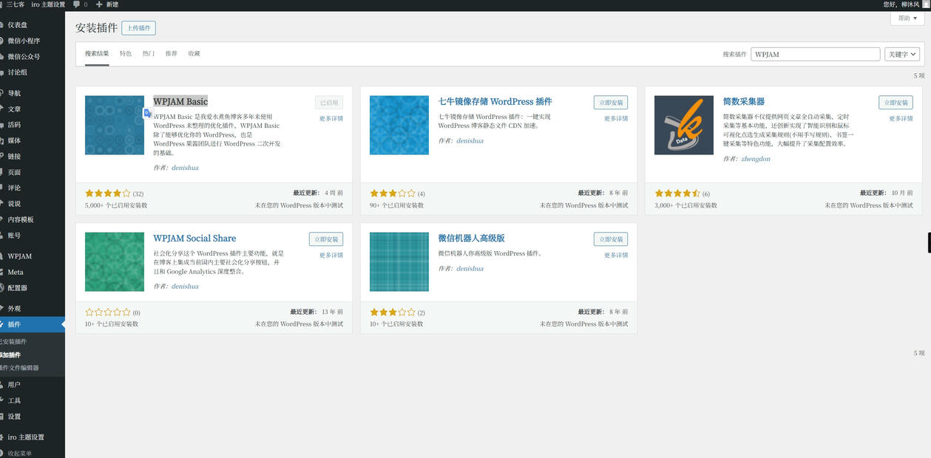Click the 简数采集器 plugin title
This screenshot has width=931, height=458.
[744, 101]
